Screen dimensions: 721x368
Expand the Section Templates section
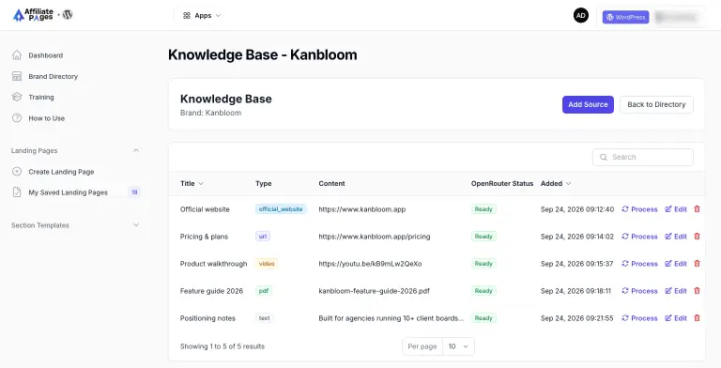135,225
